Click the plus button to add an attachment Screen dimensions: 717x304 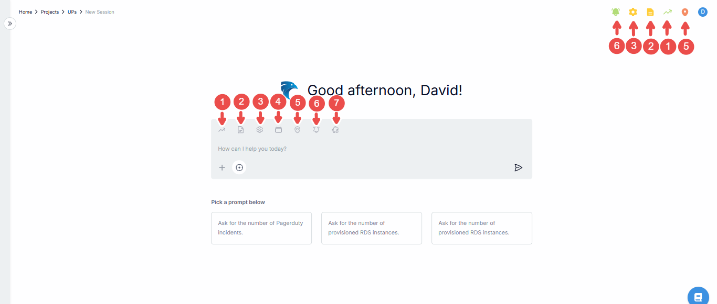pyautogui.click(x=222, y=168)
